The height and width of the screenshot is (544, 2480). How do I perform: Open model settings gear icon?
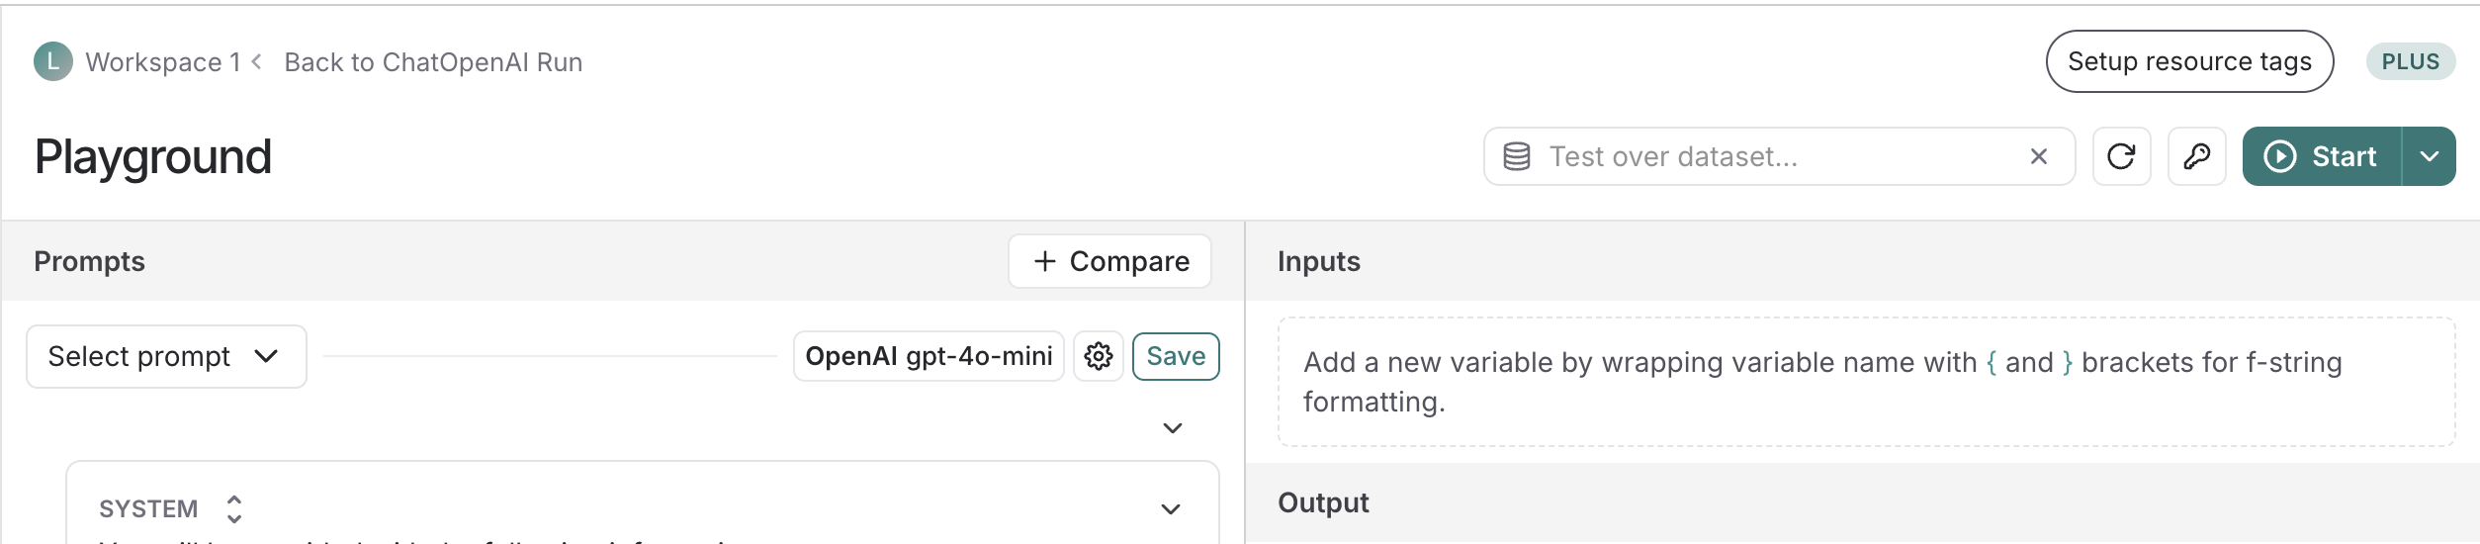click(x=1098, y=356)
